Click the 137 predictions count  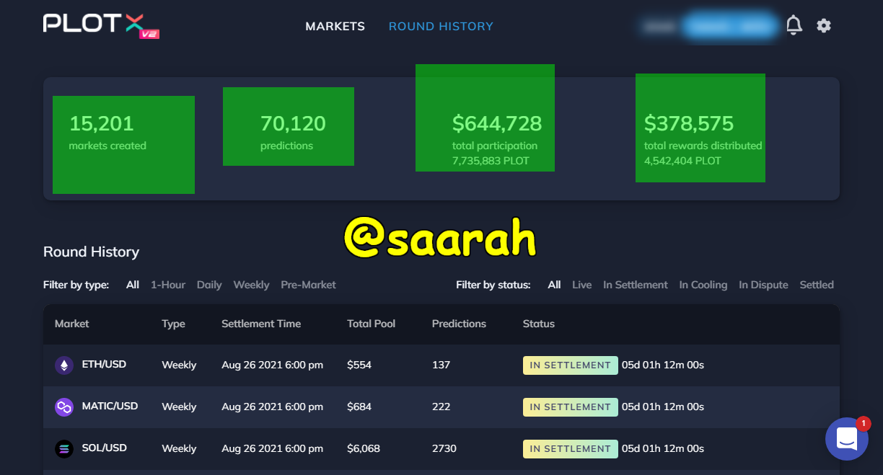coord(441,365)
